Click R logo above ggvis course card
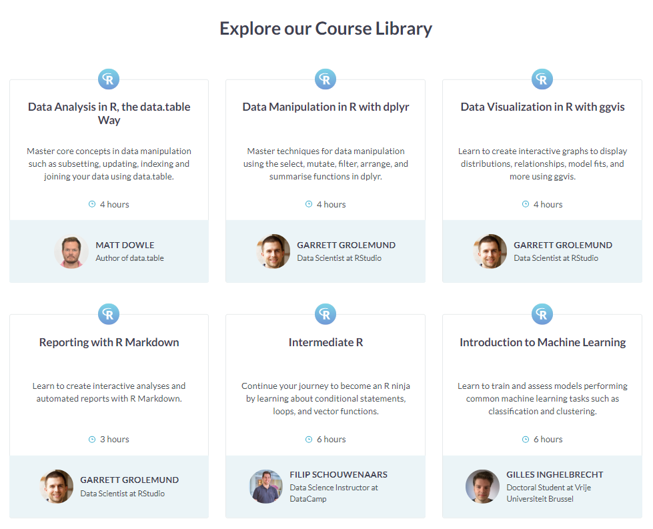 542,79
